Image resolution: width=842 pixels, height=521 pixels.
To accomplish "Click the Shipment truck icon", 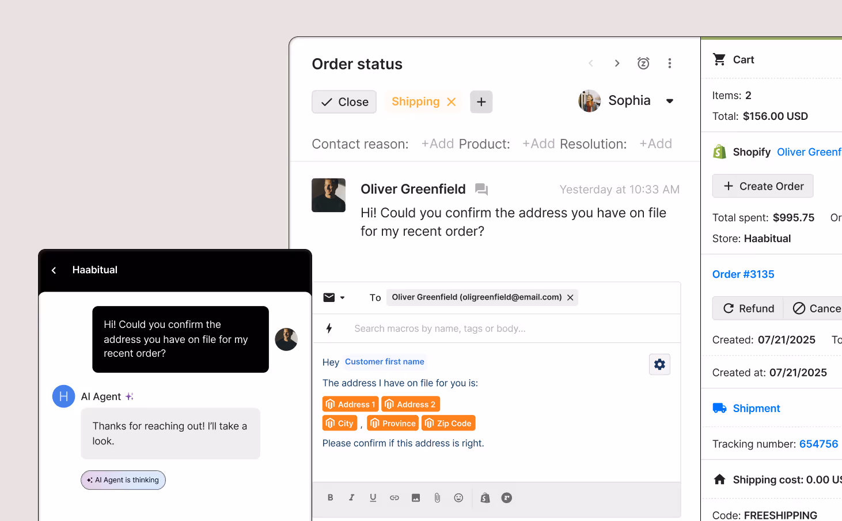I will coord(719,409).
